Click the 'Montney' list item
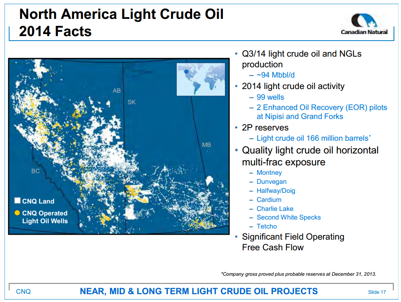401x302 pixels. click(x=269, y=173)
